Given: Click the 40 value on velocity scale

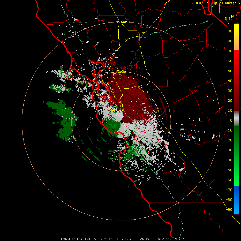Looking at the screenshot, I should (230, 81).
